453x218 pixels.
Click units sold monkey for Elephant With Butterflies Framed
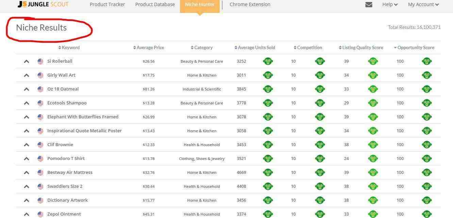[x=268, y=117]
